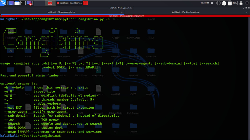Close the left kali@kali tab

(x=122, y=12)
